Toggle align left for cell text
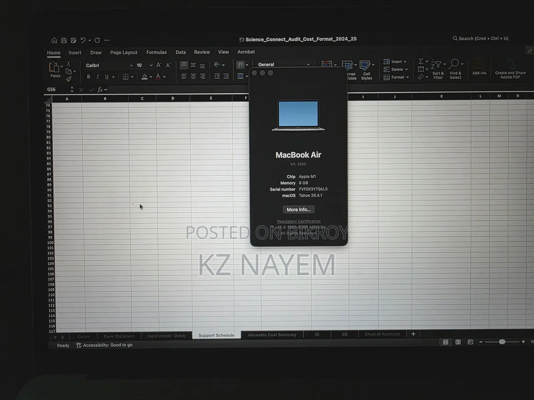The width and height of the screenshot is (534, 400). click(x=184, y=76)
